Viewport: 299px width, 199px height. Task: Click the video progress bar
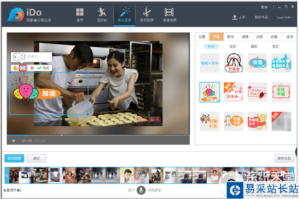pos(98,135)
